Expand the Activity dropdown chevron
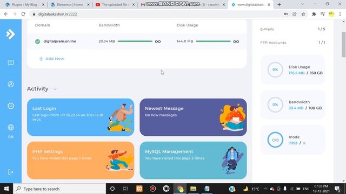The height and width of the screenshot is (194, 346). pyautogui.click(x=55, y=89)
